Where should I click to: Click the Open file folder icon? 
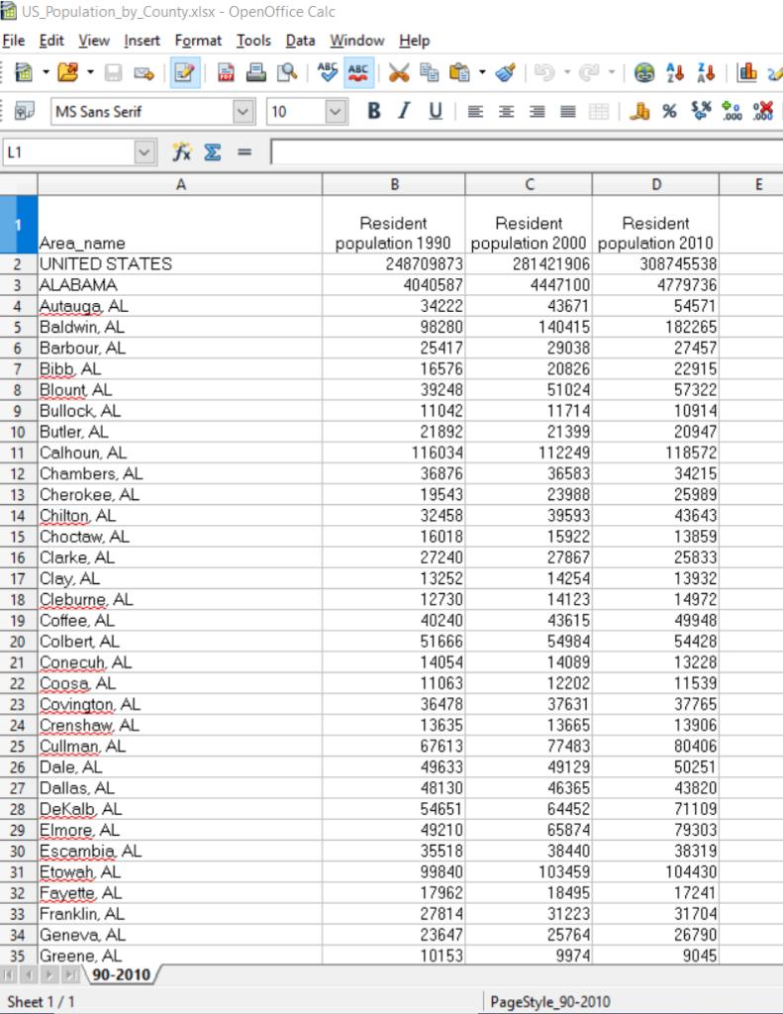click(68, 71)
